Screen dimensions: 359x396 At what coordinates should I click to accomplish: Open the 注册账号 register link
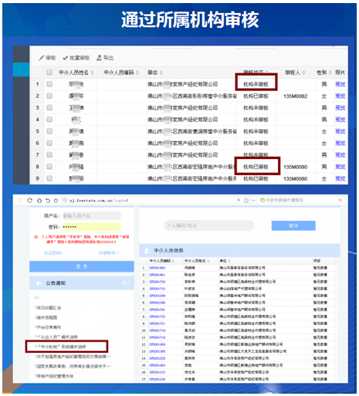click(x=109, y=253)
